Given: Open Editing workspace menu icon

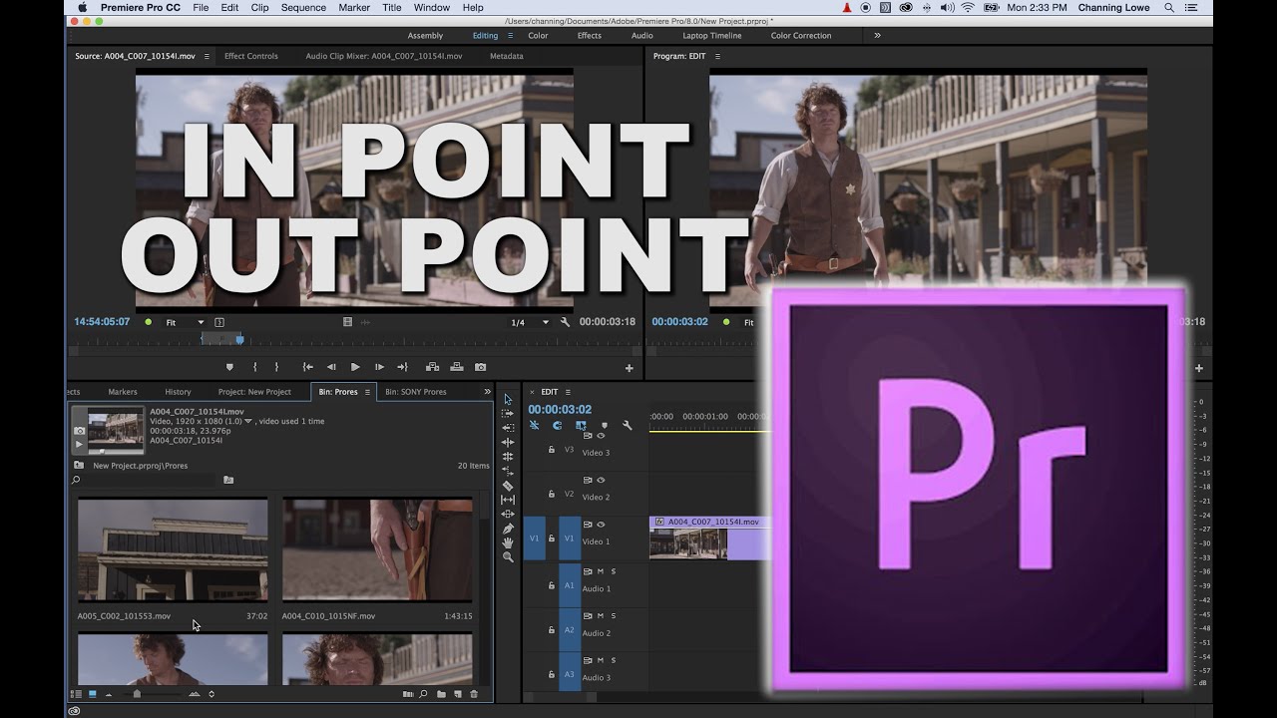Looking at the screenshot, I should click(x=510, y=35).
